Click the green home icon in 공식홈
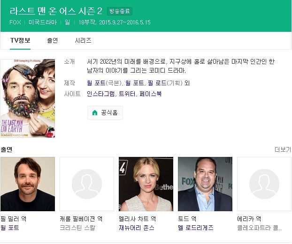Image resolution: width=292 pixels, height=244 pixels. 95,113
